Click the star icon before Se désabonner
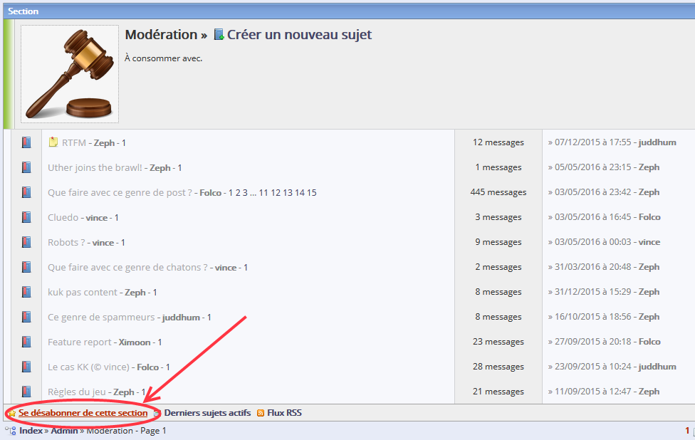 (12, 413)
